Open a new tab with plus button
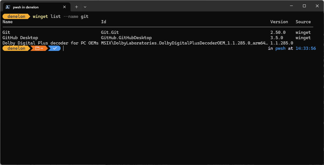The height and width of the screenshot is (165, 324). click(76, 7)
